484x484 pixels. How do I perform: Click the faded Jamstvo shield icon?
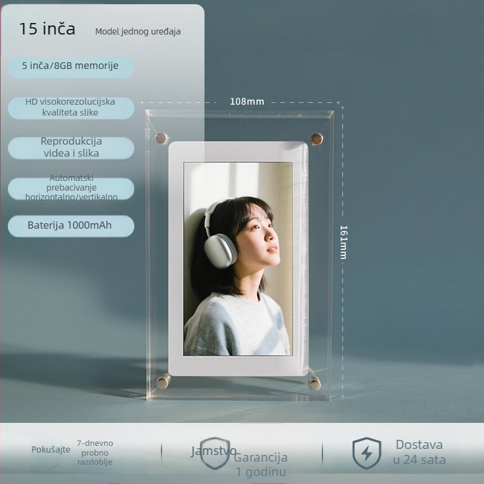pos(215,453)
